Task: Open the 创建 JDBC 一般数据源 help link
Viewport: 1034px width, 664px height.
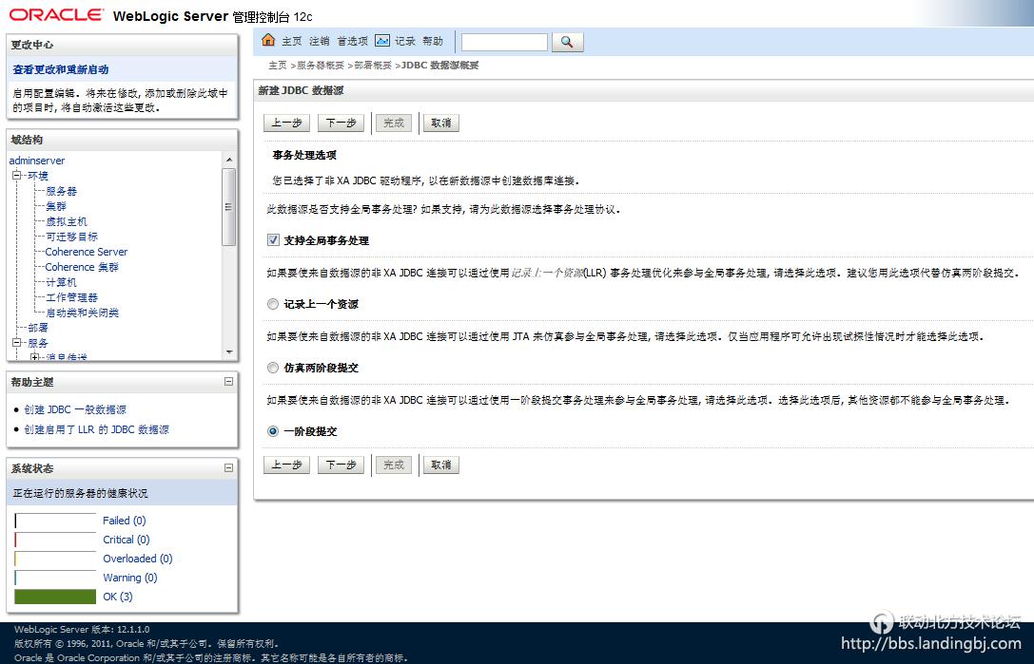Action: point(75,410)
